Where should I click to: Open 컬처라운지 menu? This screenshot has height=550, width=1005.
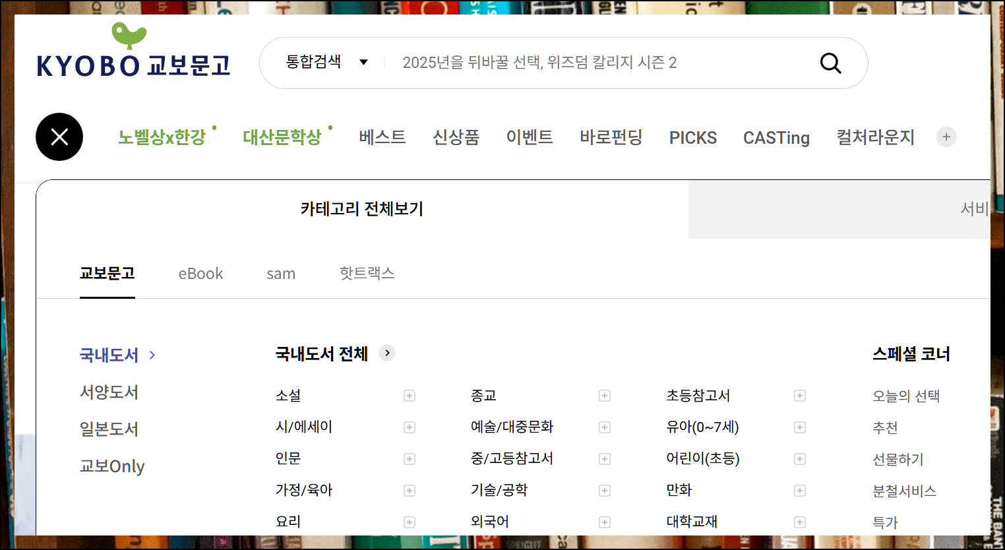click(x=876, y=137)
